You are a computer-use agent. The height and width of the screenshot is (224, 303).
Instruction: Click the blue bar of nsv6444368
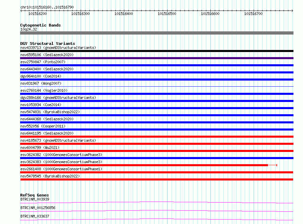tap(157, 122)
